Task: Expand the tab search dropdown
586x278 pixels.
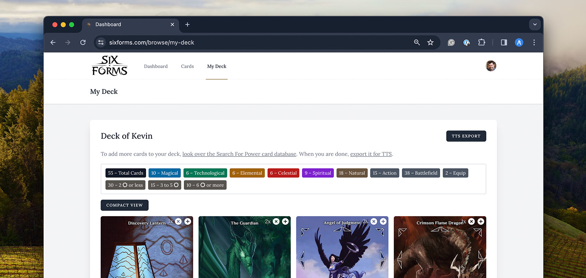Action: click(x=535, y=25)
